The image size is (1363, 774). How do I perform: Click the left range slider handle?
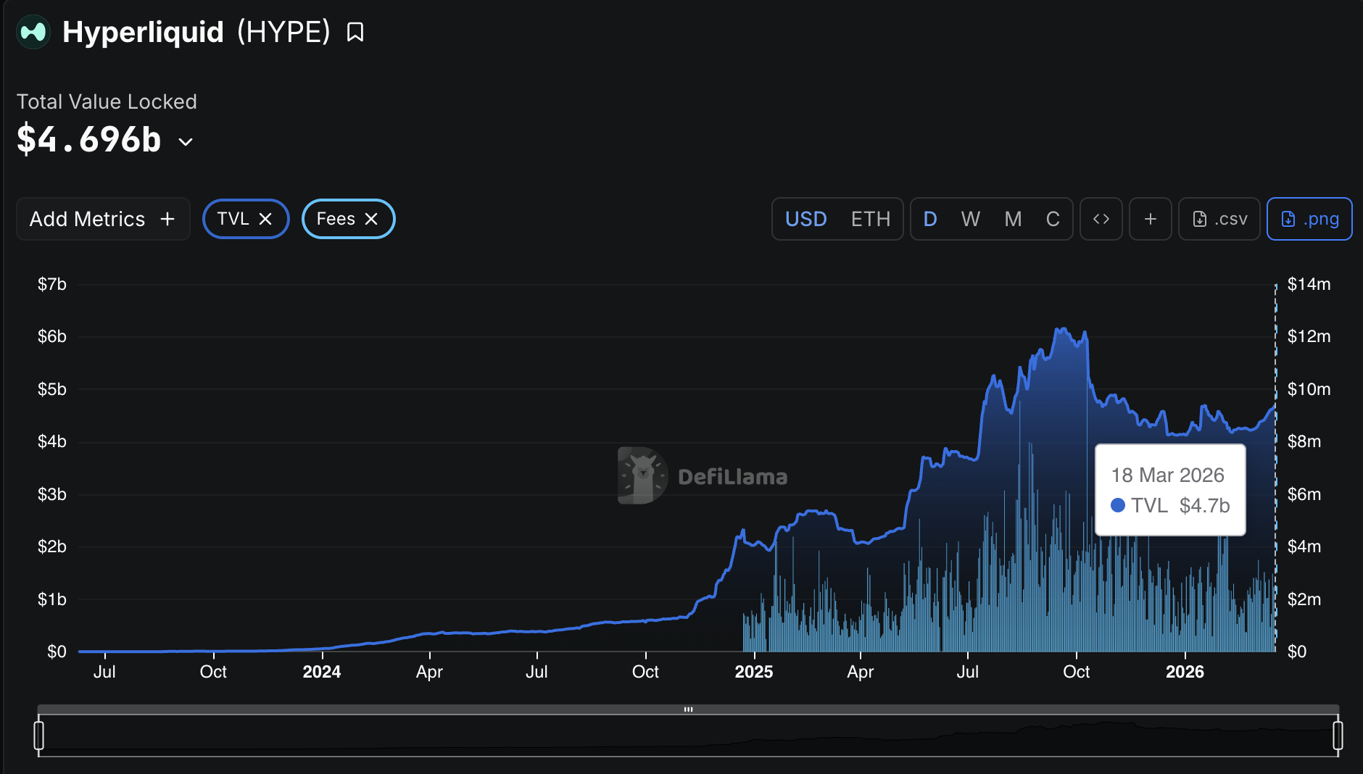pyautogui.click(x=39, y=735)
